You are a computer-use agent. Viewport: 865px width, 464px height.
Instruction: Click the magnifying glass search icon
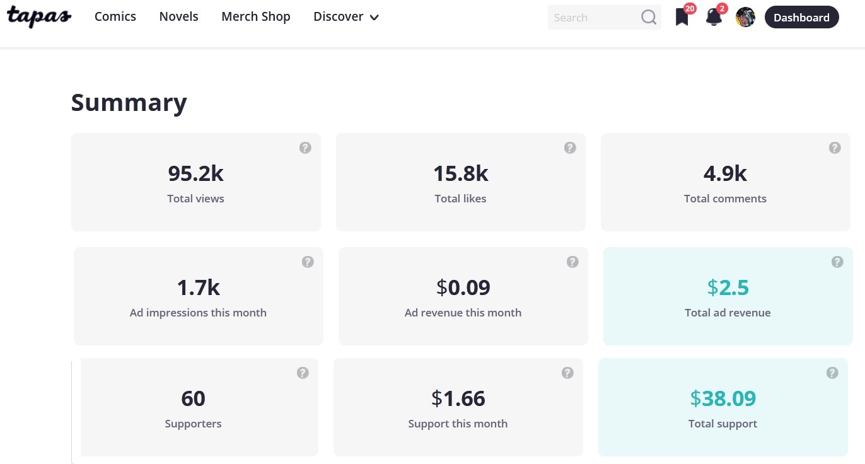click(x=649, y=18)
